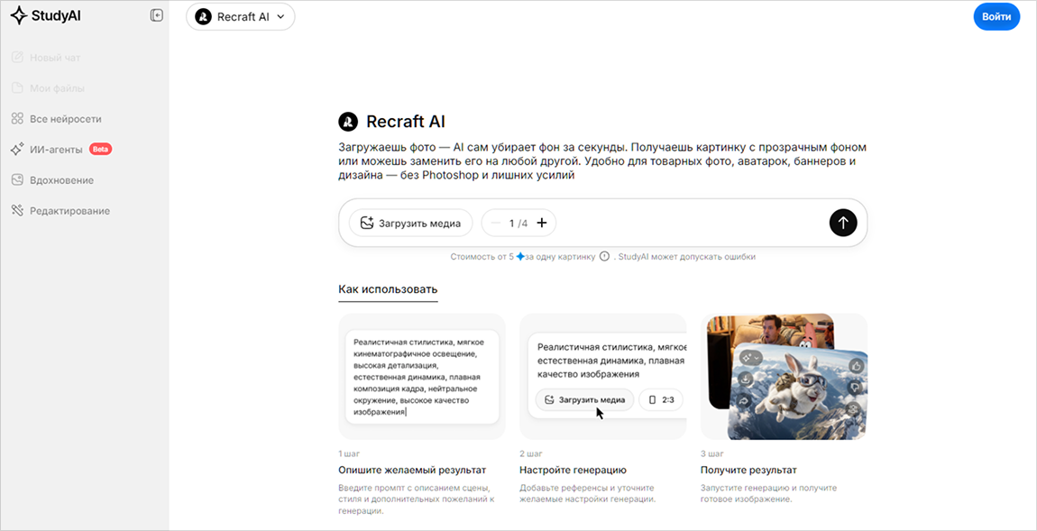Image resolution: width=1037 pixels, height=531 pixels.
Task: Click the Опишите желаемый результат heading
Action: point(412,471)
